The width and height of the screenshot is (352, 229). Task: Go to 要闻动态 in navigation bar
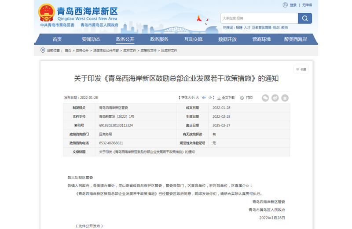pyautogui.click(x=91, y=39)
